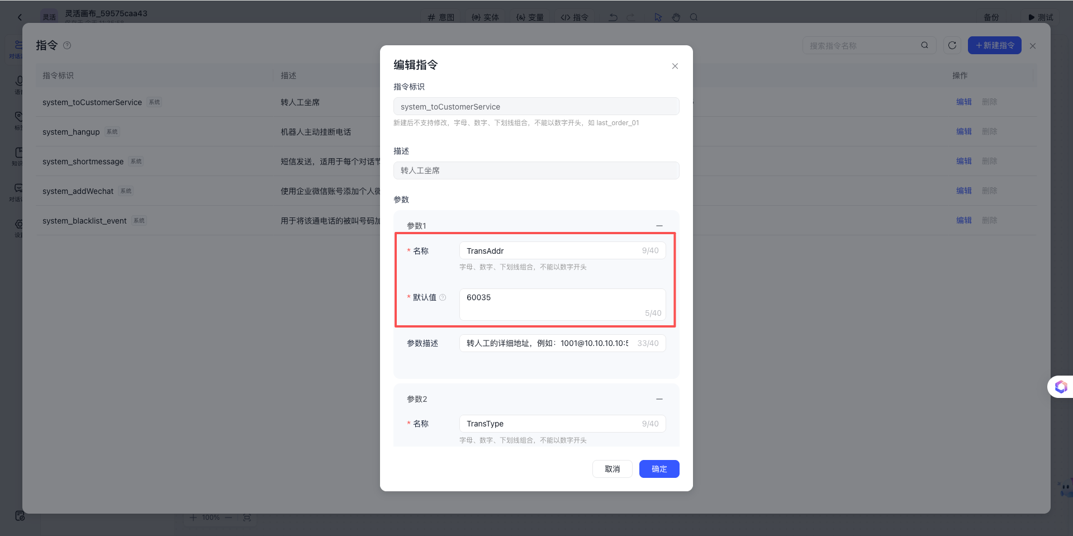Screen dimensions: 1073x536
Task: Open the 指令 tab in top toolbar
Action: [x=575, y=17]
